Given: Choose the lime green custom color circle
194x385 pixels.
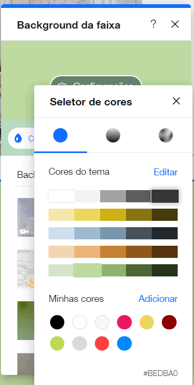Looking at the screenshot, I should pos(57,343).
